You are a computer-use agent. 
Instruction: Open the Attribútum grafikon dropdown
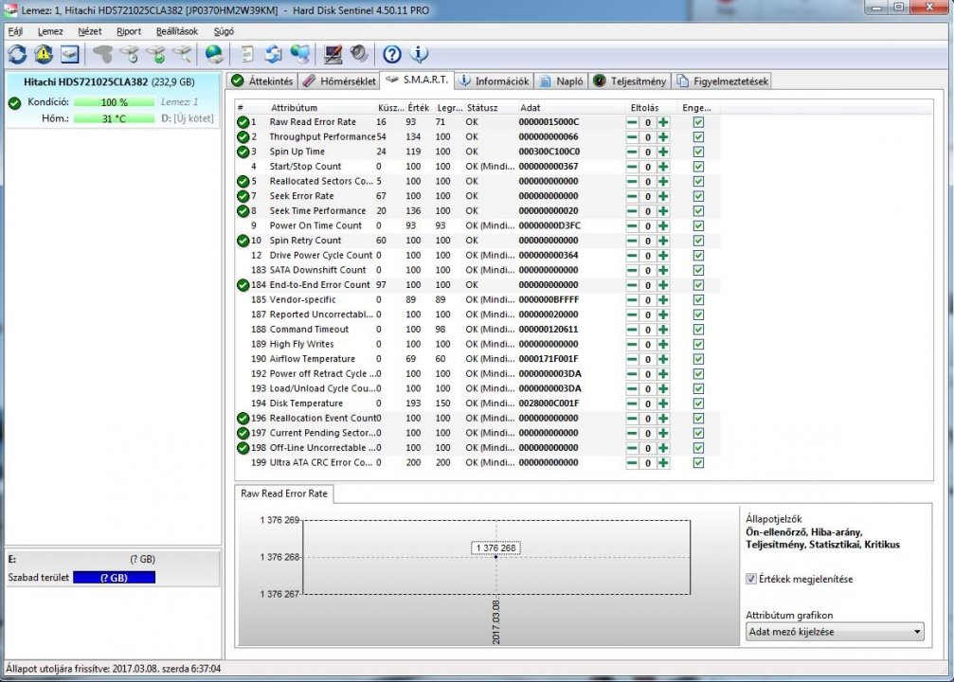(x=835, y=632)
